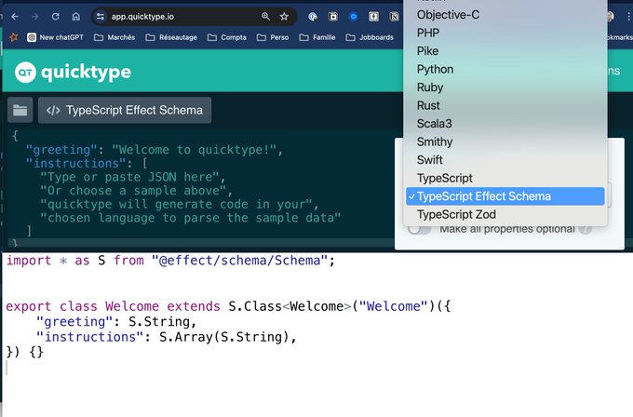Open the play-square extension beside the blue circle
633x417 pixels.
point(333,17)
